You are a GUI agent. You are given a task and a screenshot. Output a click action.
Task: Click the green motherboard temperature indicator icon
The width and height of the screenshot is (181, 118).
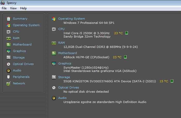125,57
